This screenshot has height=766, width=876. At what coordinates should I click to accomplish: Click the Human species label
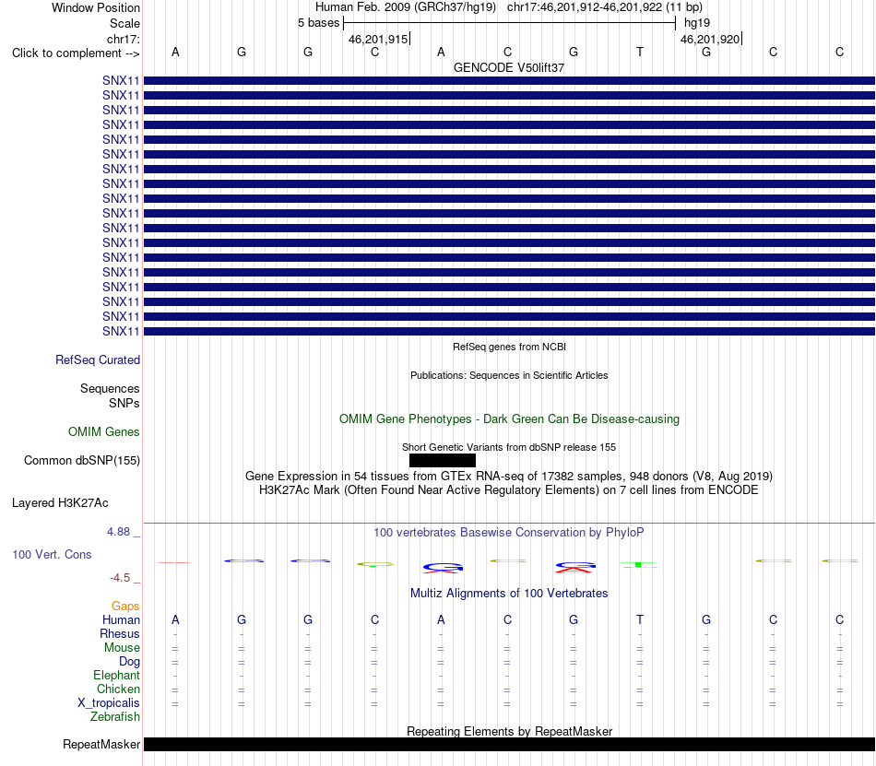pos(121,620)
